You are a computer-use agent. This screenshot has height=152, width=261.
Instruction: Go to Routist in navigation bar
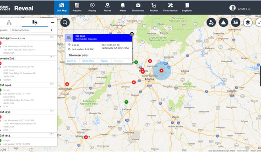click(x=154, y=7)
